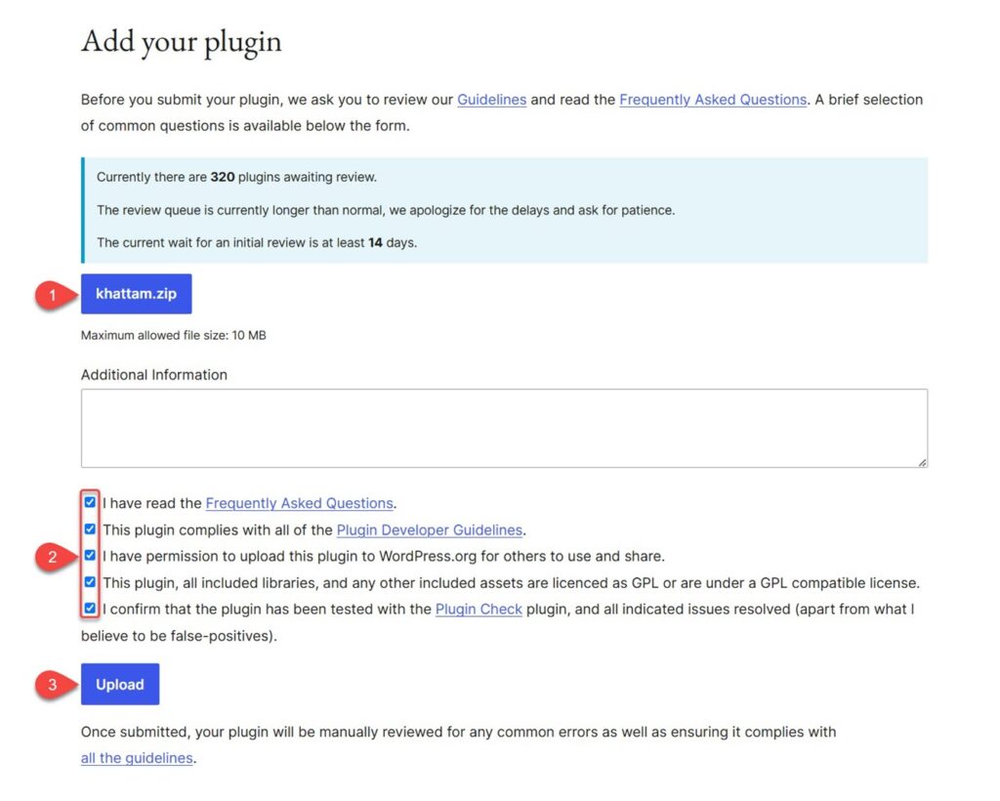Uncheck the GPL compatible license checkbox
The image size is (1000, 801).
click(x=90, y=582)
